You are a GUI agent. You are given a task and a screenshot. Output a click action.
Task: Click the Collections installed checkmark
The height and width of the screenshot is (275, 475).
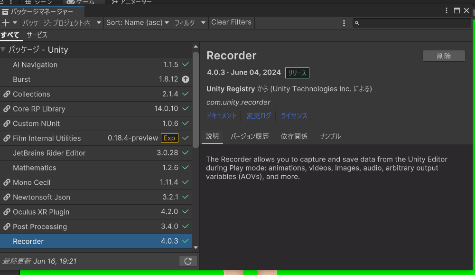[x=186, y=94]
